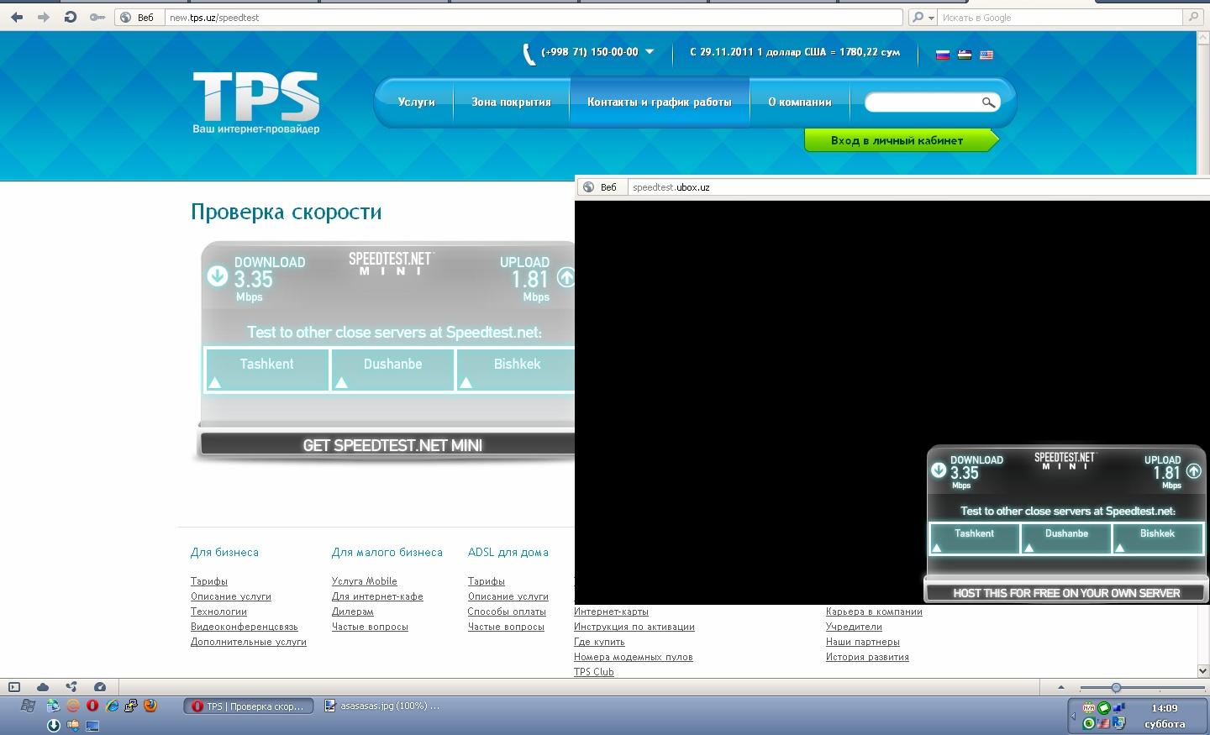Launch Opera from quick launch bar
The width and height of the screenshot is (1210, 735).
tap(92, 706)
